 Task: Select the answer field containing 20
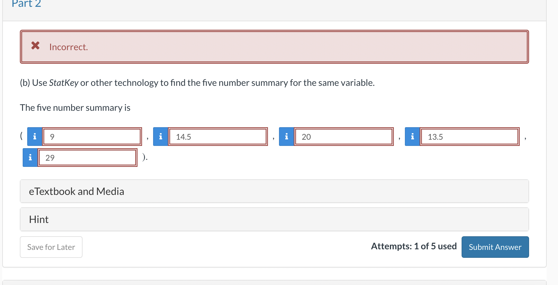click(344, 137)
